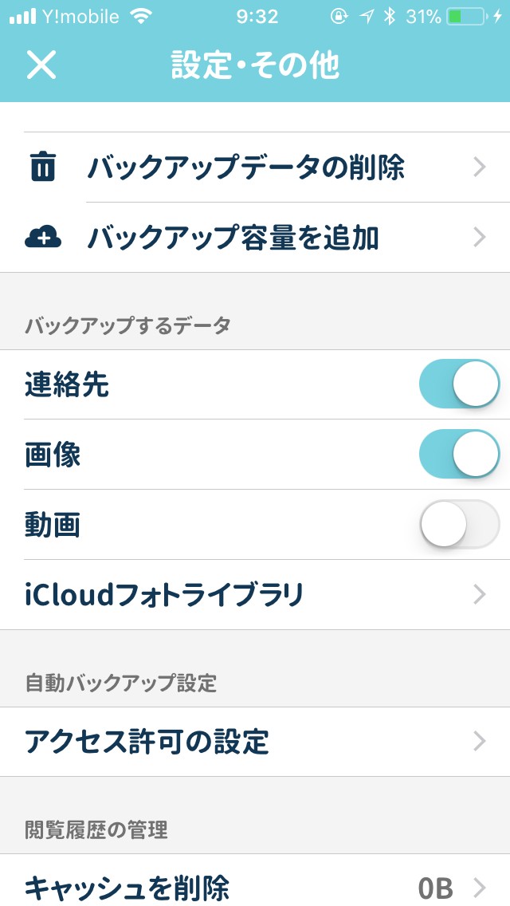Turn off the 画像 backup switch

tap(458, 455)
